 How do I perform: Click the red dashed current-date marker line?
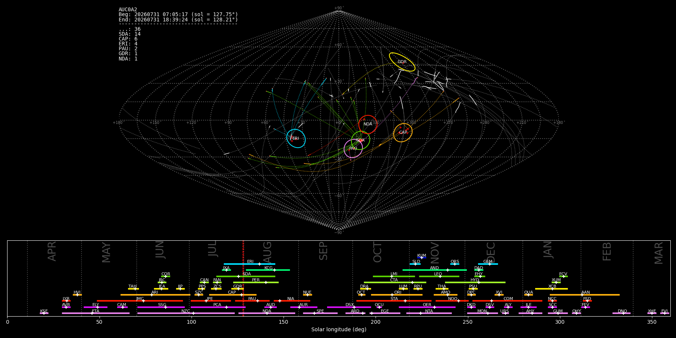tap(243, 278)
